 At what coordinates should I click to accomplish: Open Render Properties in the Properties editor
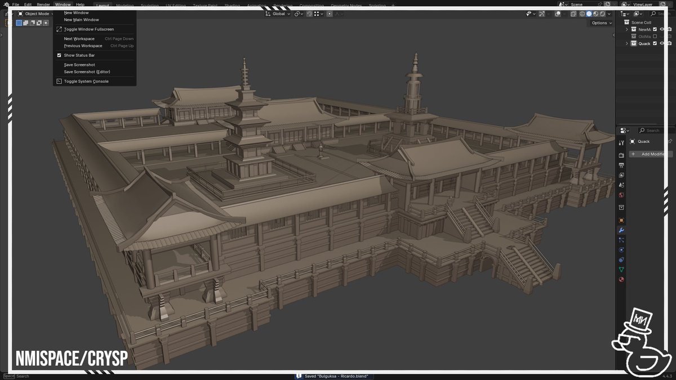tap(621, 156)
